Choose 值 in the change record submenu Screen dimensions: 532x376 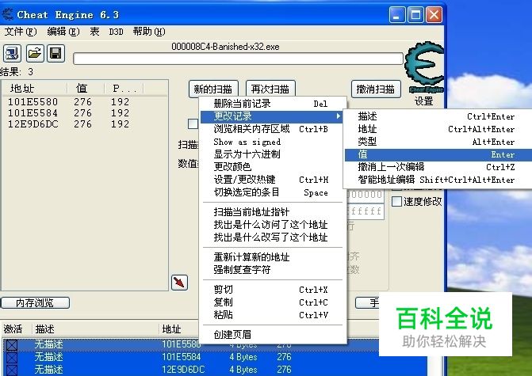[x=438, y=154]
